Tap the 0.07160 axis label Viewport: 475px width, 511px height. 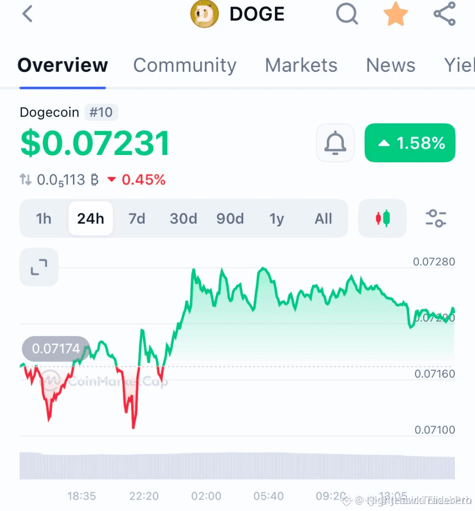pyautogui.click(x=435, y=374)
